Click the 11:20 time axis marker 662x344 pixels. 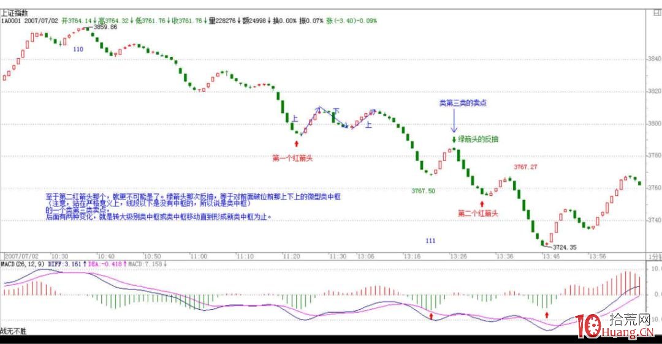coord(292,256)
